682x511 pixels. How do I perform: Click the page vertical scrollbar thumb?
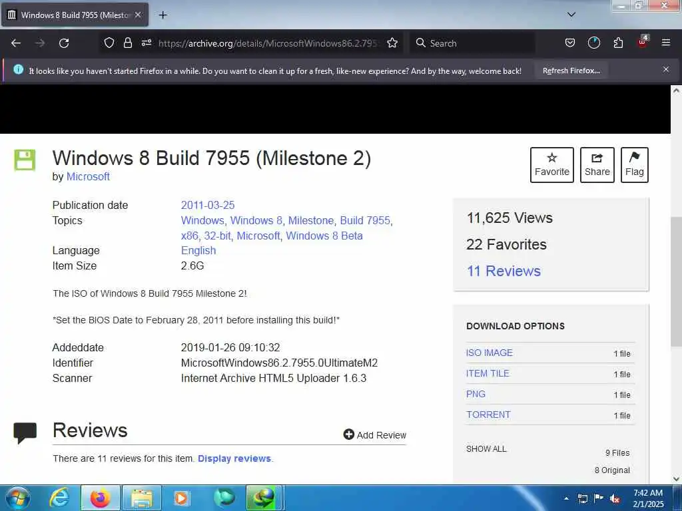point(676,281)
